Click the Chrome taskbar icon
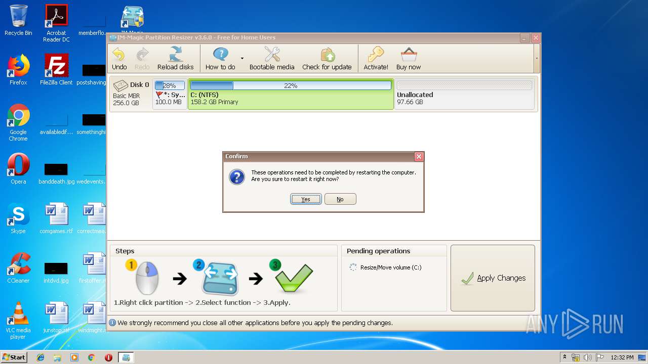 click(x=91, y=357)
